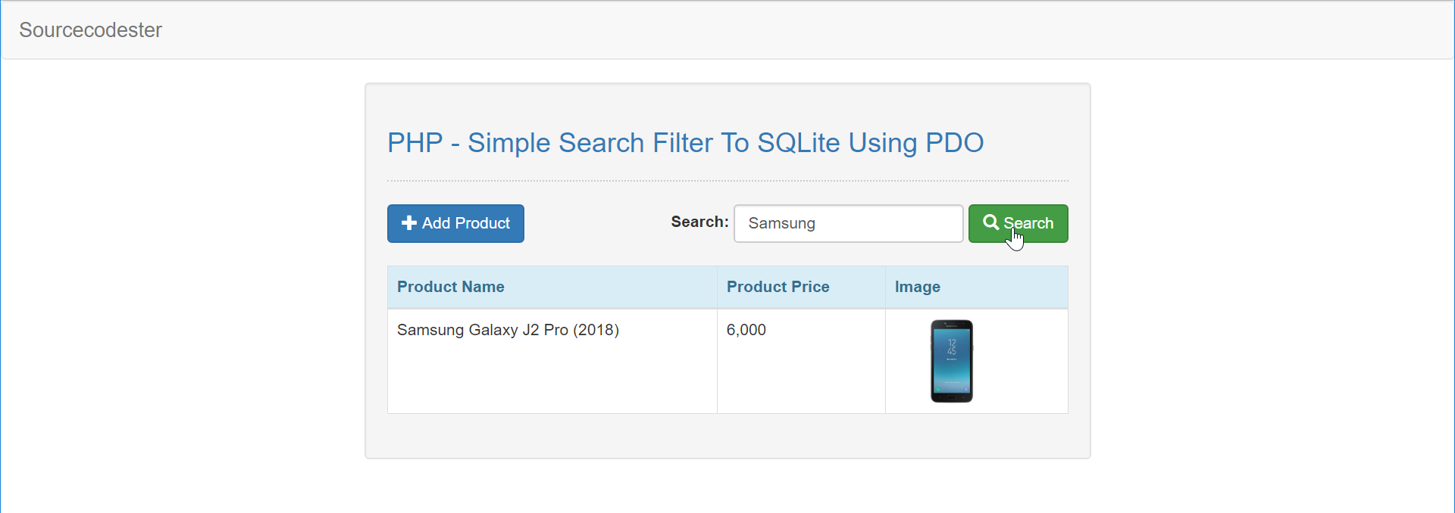This screenshot has height=513, width=1455.
Task: Select the Samsung Galaxy J2 Pro (2018) cell
Action: (x=552, y=361)
